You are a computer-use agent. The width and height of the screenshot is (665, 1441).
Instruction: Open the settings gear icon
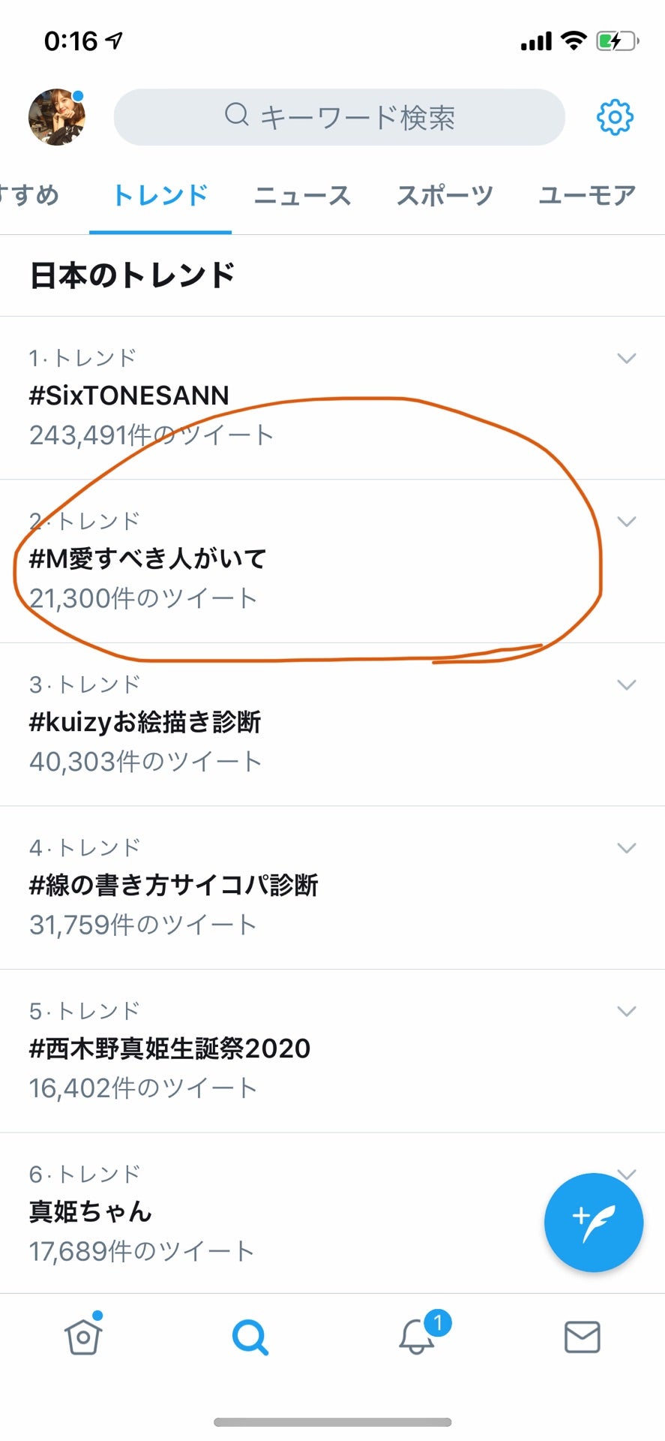click(615, 117)
